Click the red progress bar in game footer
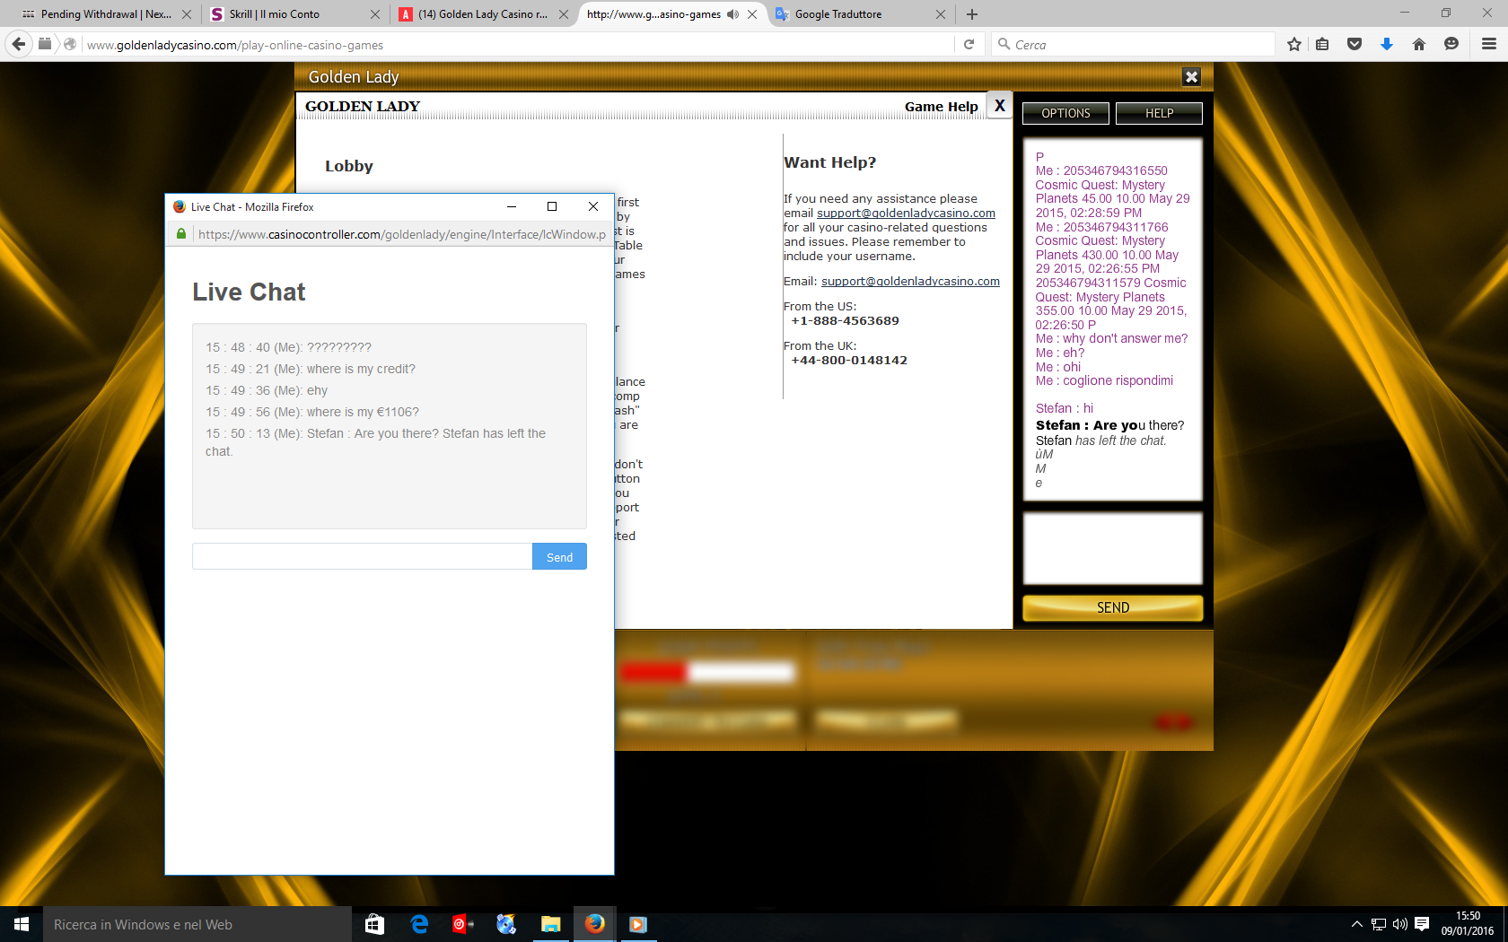Screen dimensions: 1508x942 pyautogui.click(x=653, y=671)
